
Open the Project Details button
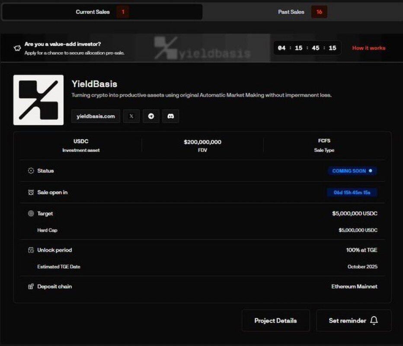pos(275,320)
